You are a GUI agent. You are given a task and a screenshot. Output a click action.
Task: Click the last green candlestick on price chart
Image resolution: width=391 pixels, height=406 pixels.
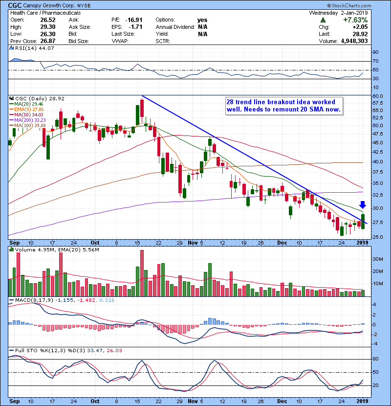tap(363, 222)
